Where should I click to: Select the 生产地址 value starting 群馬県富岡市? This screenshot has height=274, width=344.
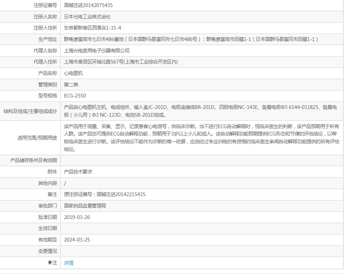[191, 39]
